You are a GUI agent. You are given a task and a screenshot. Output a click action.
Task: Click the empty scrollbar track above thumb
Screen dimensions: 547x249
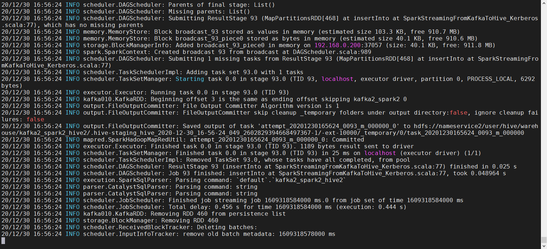tap(544, 121)
